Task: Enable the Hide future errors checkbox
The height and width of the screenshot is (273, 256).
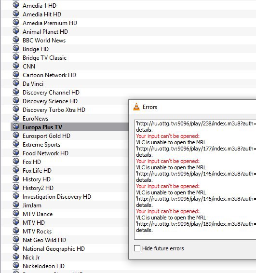Action: (x=137, y=248)
